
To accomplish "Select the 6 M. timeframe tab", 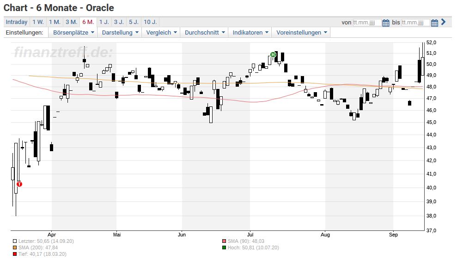I will click(88, 22).
